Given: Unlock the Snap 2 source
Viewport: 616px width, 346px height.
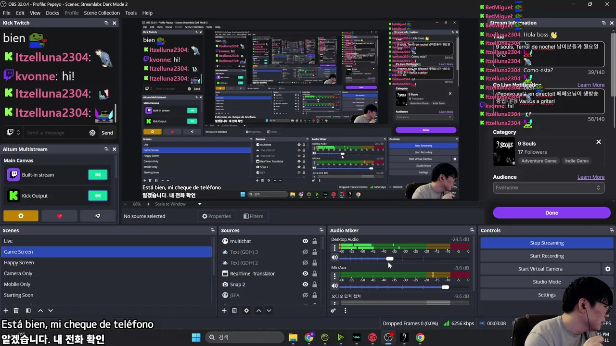Looking at the screenshot, I should (315, 284).
